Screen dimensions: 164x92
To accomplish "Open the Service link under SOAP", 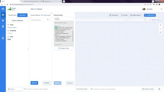I will point(9,39).
